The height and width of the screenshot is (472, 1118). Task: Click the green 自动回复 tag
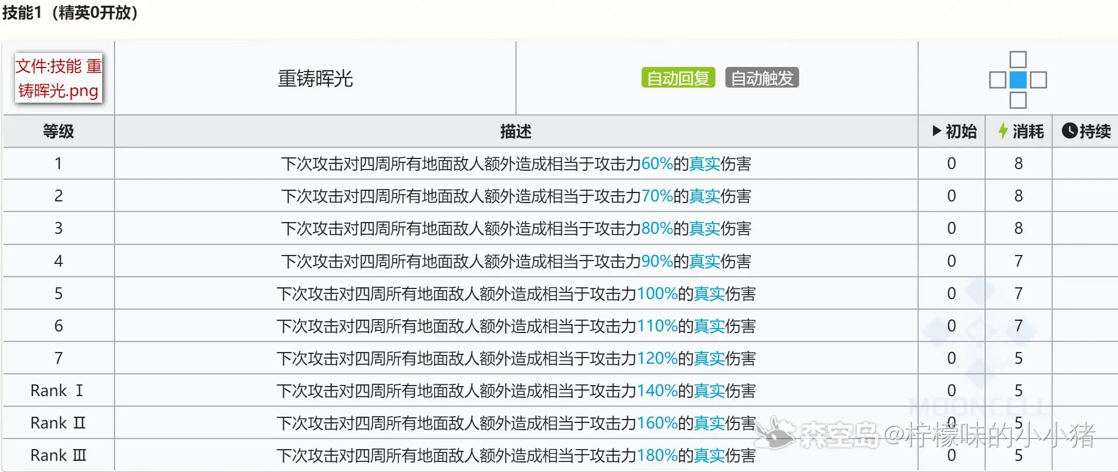pos(678,78)
